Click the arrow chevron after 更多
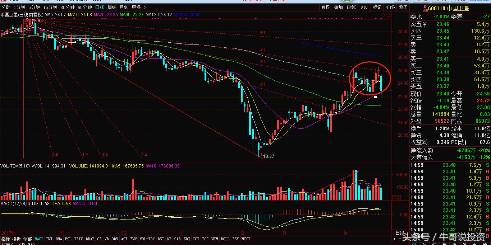 [144, 8]
